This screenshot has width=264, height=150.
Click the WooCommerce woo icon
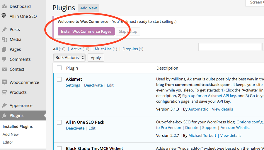[x=4, y=82]
